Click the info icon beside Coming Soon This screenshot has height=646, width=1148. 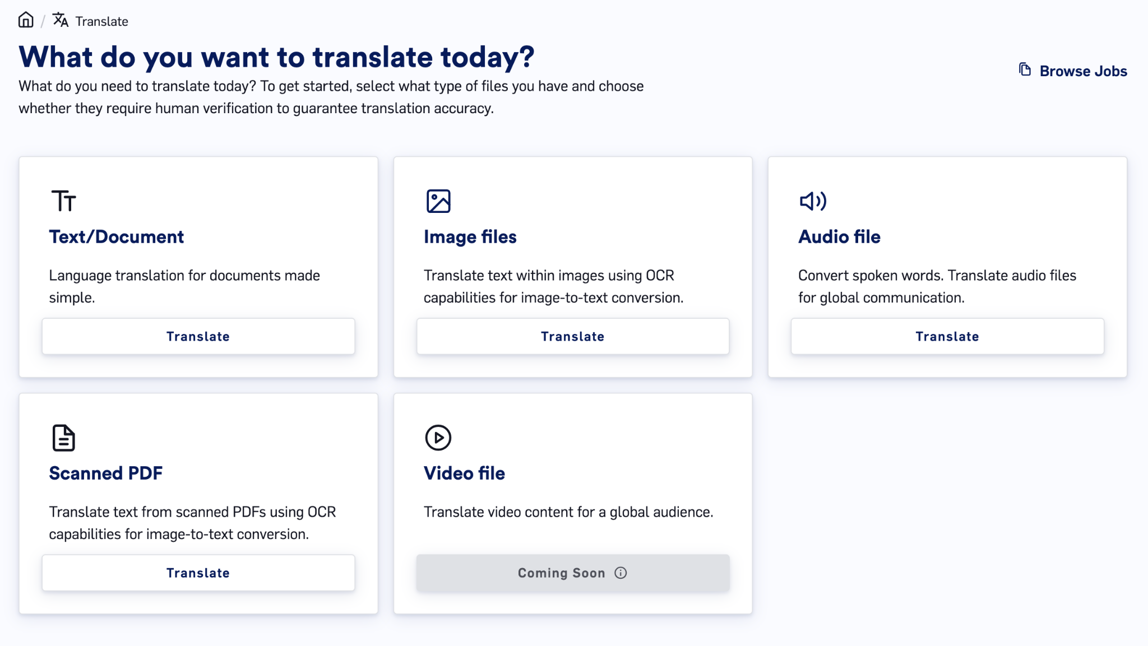621,573
